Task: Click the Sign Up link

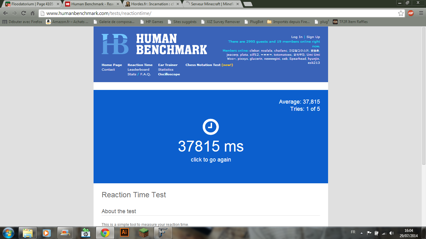Action: tap(313, 37)
